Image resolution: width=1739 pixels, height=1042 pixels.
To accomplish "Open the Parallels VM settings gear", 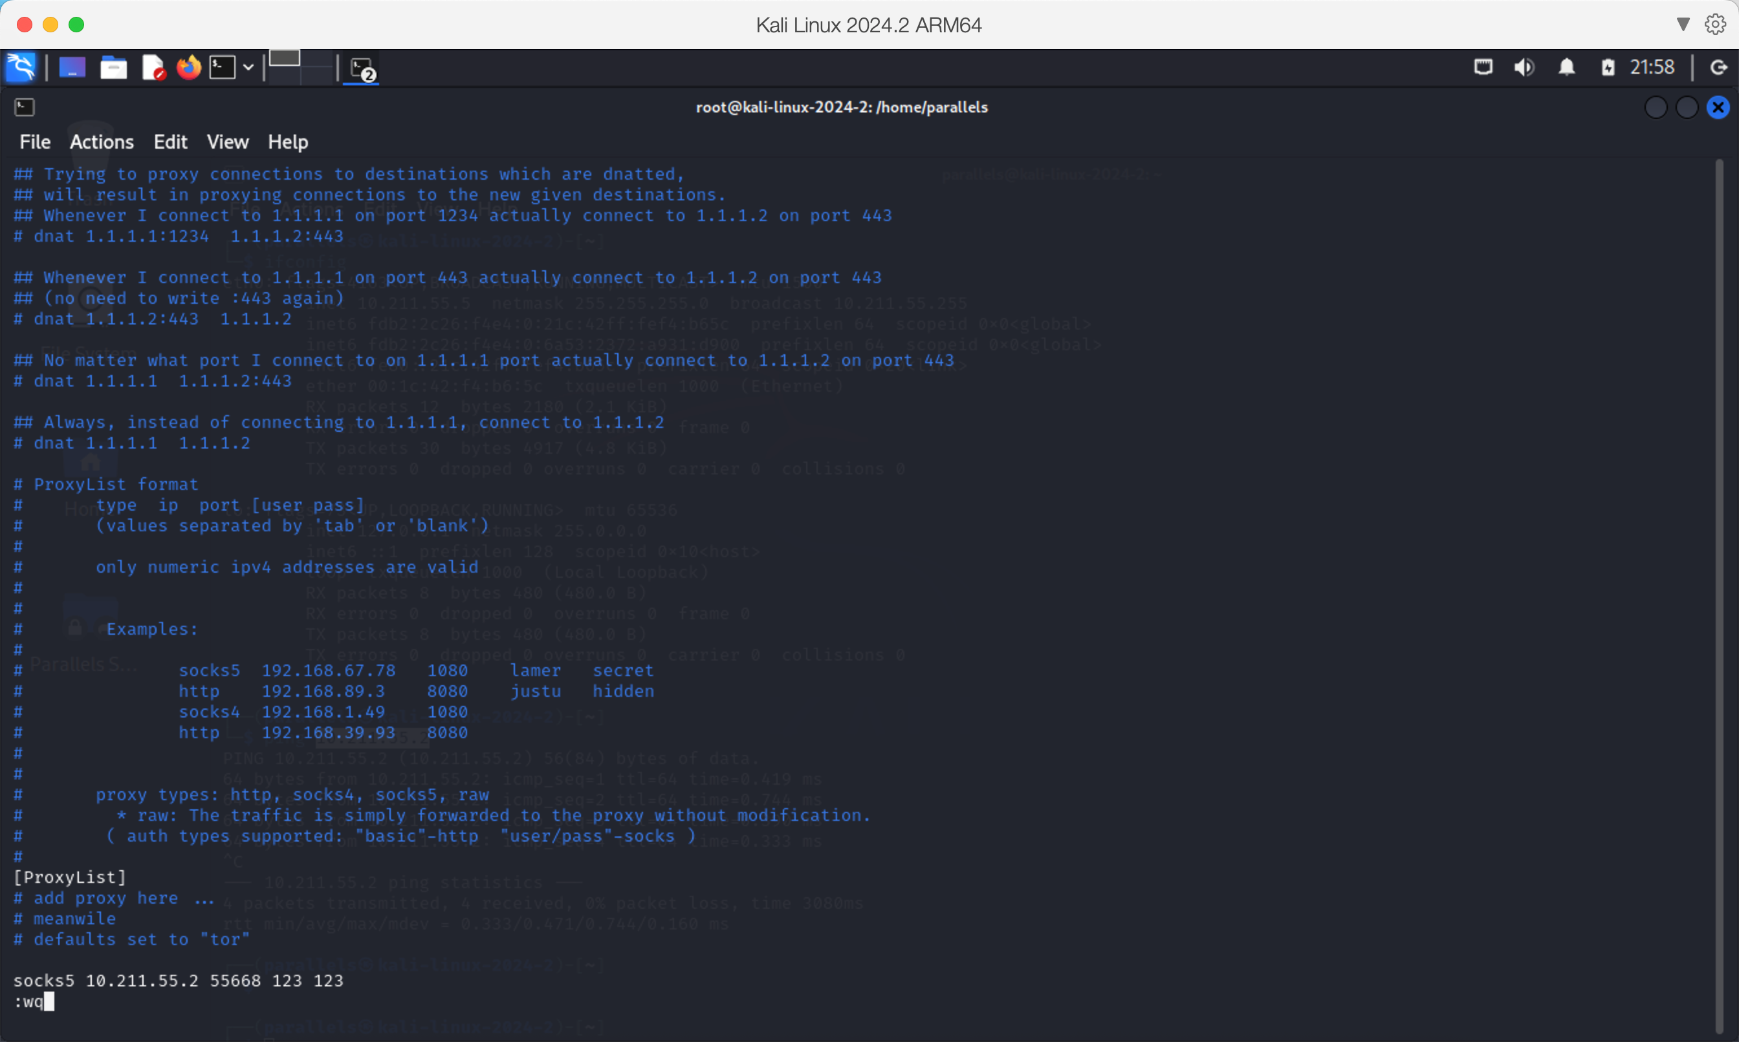I will (1715, 25).
